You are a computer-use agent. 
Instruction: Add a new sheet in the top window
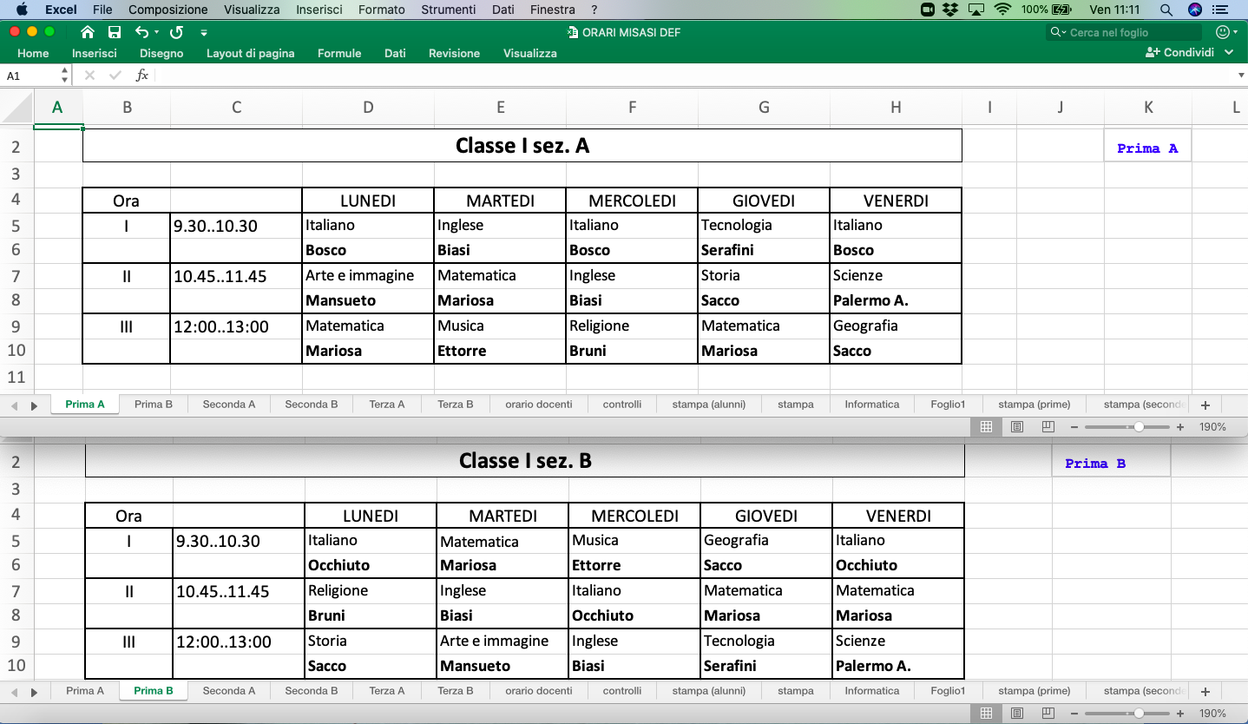tap(1205, 405)
